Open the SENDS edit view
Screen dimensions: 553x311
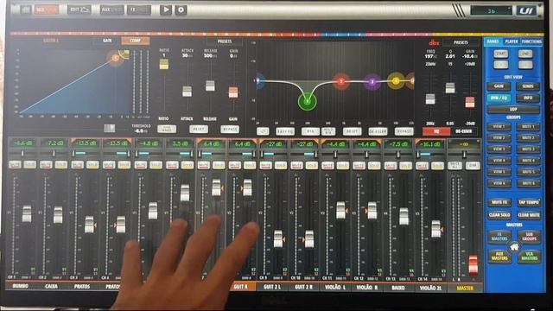click(x=528, y=86)
